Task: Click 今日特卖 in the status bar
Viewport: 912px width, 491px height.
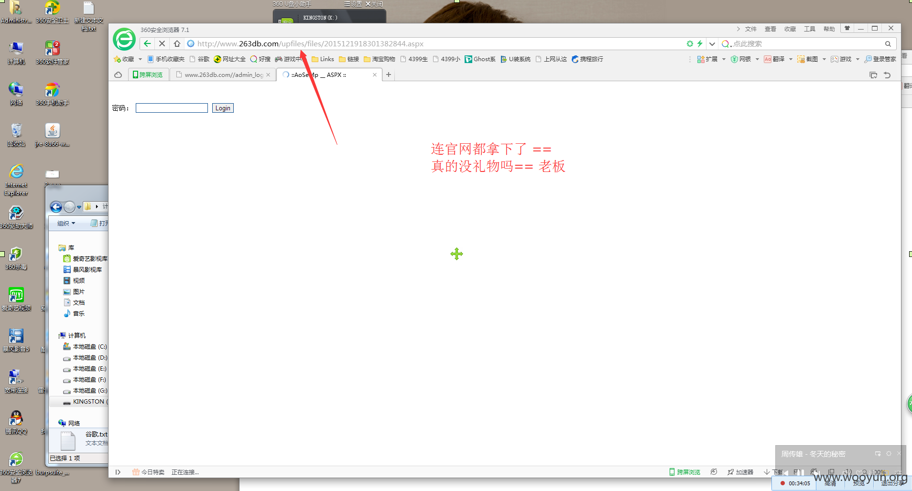Action: point(149,472)
